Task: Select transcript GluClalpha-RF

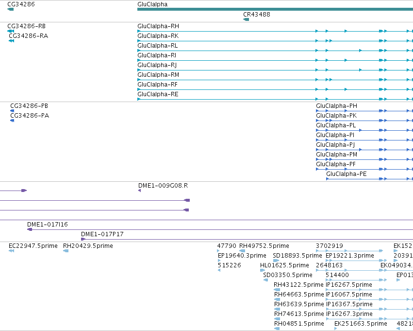Action: (x=275, y=89)
